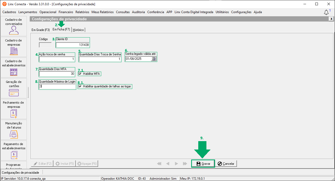Open Linx Conta Digital Integrada menu
This screenshot has width=335, height=181.
(194, 12)
